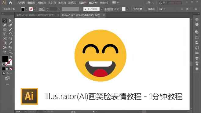The image size is (201, 113).
Task: Select the Pen tool
Action: [5, 25]
